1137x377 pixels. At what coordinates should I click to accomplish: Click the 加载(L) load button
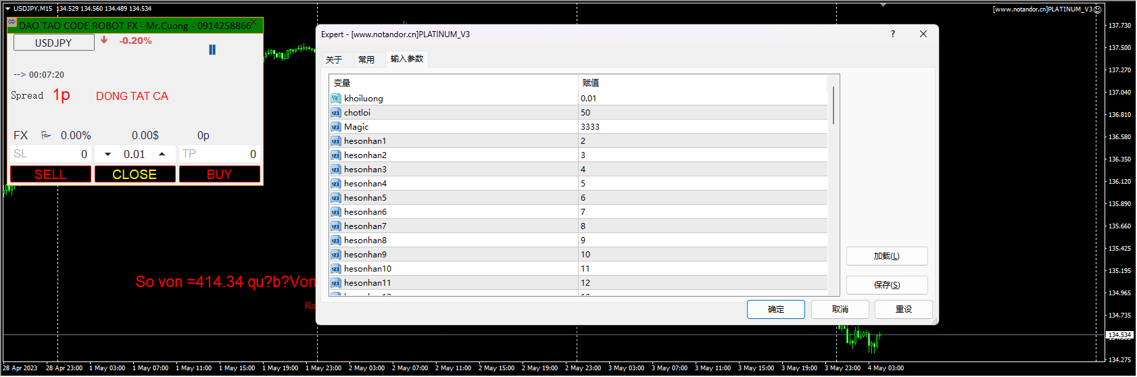[886, 256]
